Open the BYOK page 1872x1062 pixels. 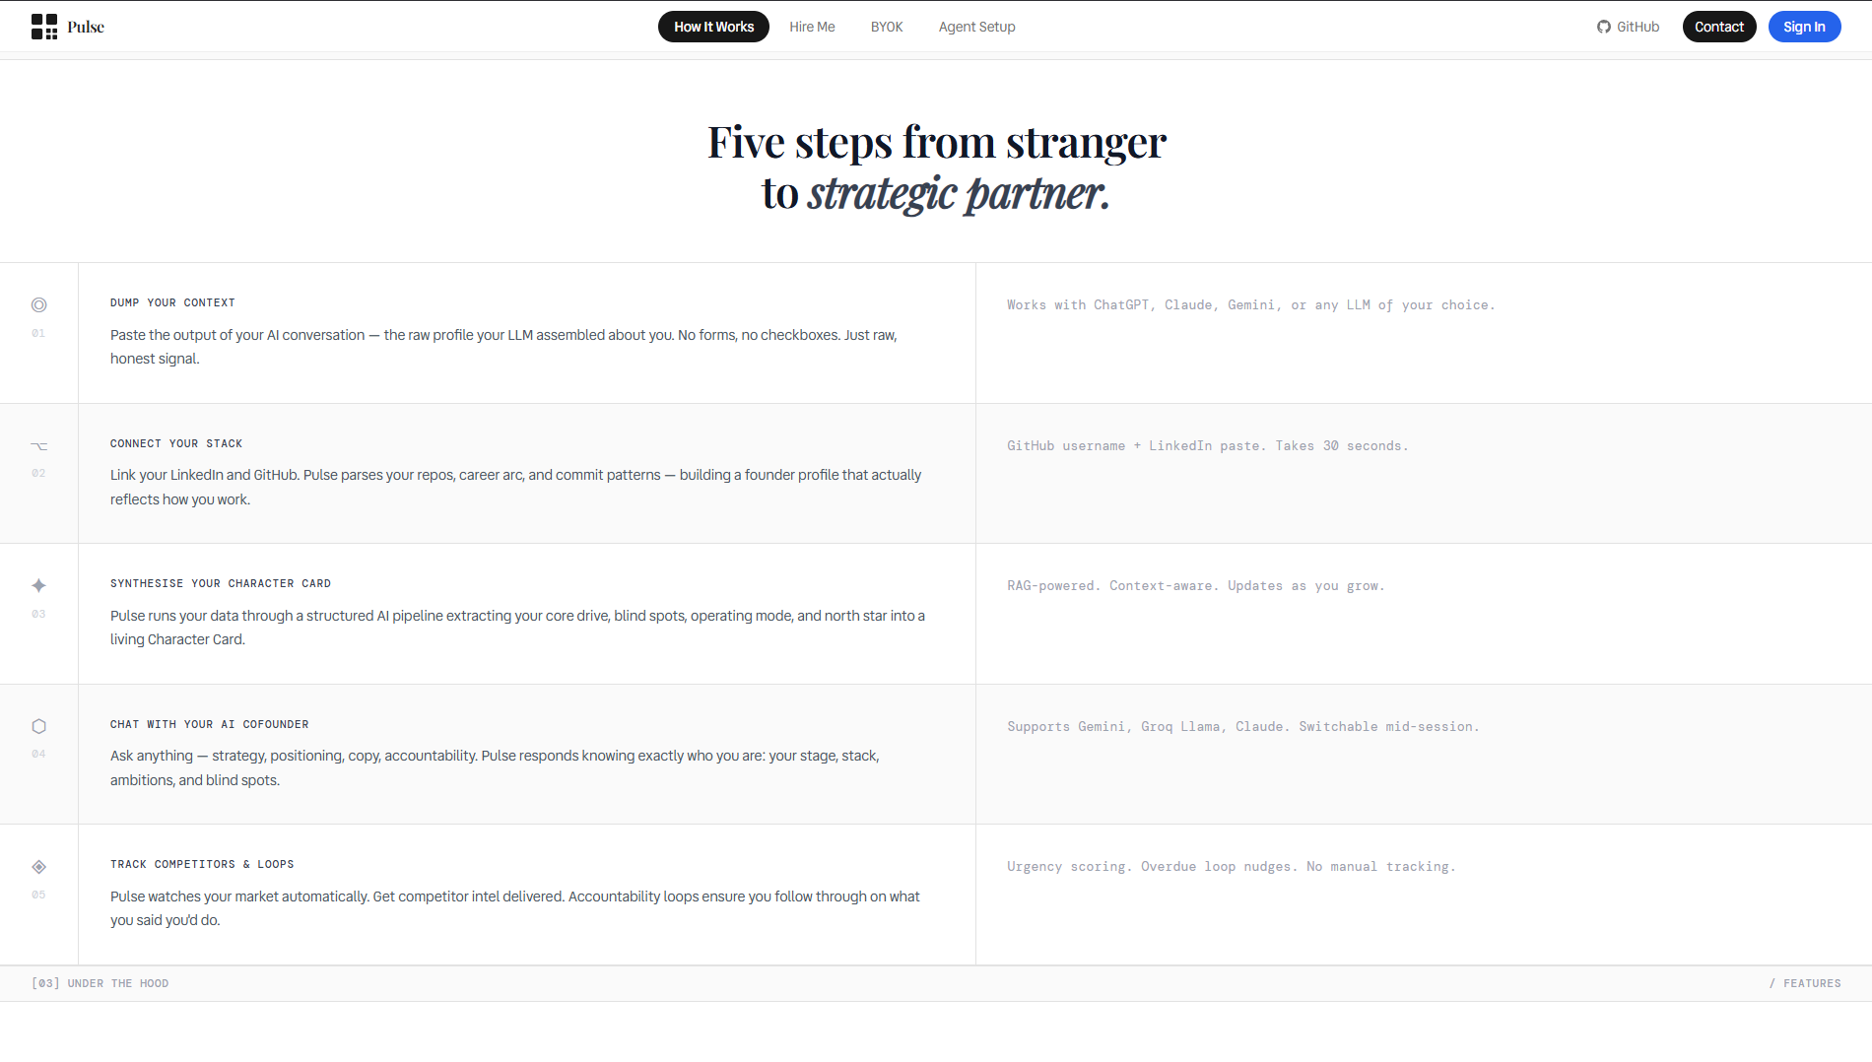pos(886,27)
